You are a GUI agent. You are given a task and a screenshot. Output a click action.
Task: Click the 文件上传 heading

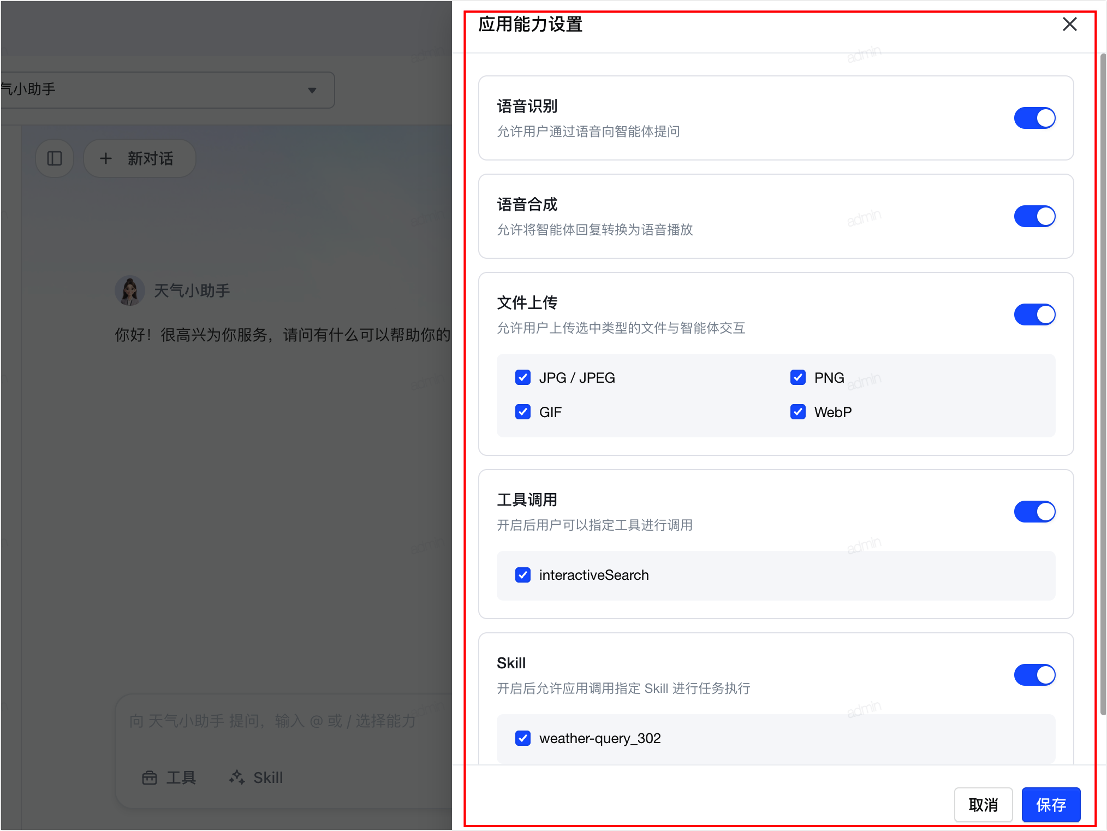pyautogui.click(x=527, y=303)
